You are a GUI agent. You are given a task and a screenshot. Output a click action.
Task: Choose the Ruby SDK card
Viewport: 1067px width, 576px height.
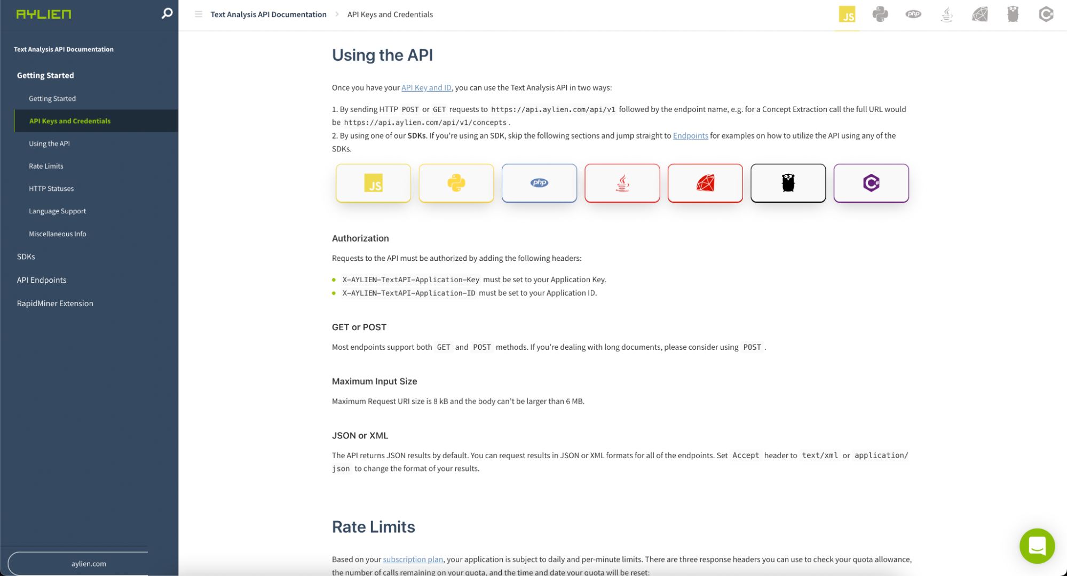(x=705, y=183)
